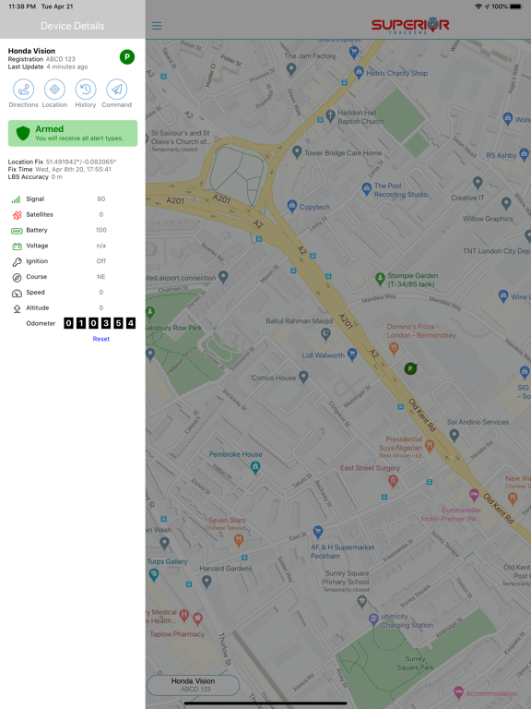This screenshot has width=531, height=709.
Task: Select Turps Gallery map pin
Action: pos(154,574)
